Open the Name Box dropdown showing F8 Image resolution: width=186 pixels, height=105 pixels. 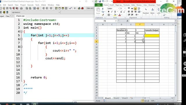(x=116, y=21)
